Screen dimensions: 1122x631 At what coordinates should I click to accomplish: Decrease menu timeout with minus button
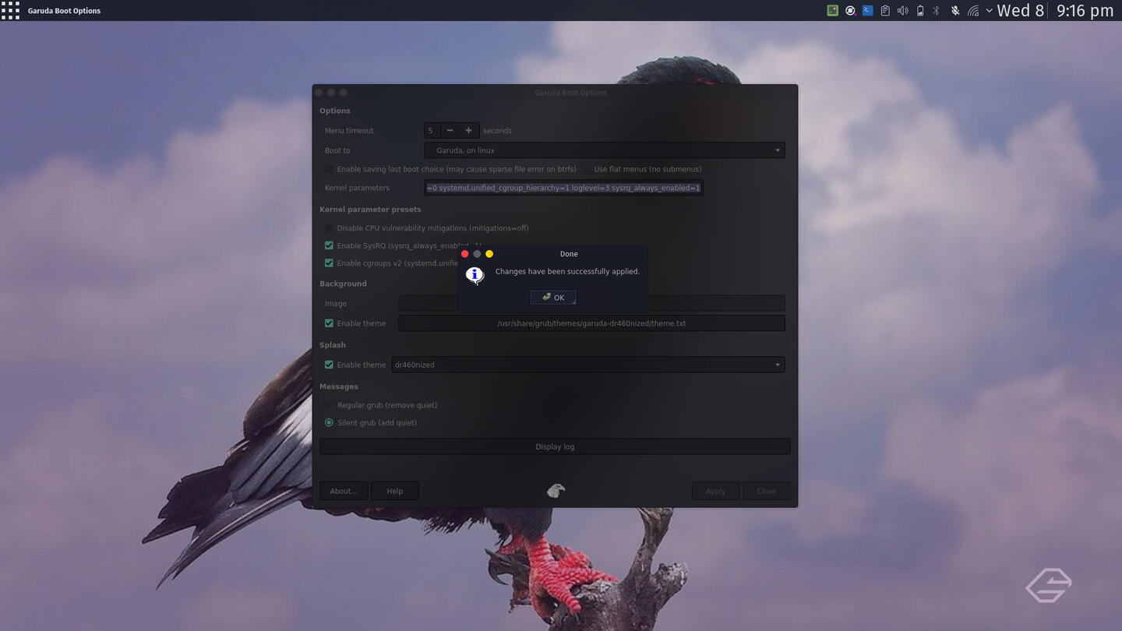pos(450,130)
